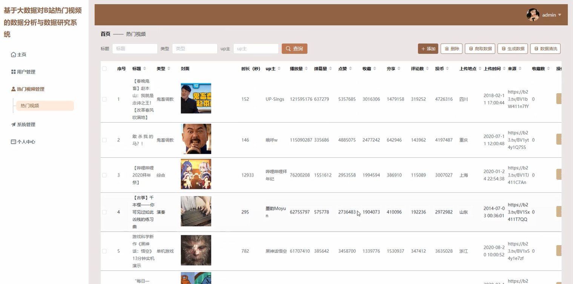The image size is (573, 284).
Task: Focus the 标题 search input
Action: coord(135,49)
